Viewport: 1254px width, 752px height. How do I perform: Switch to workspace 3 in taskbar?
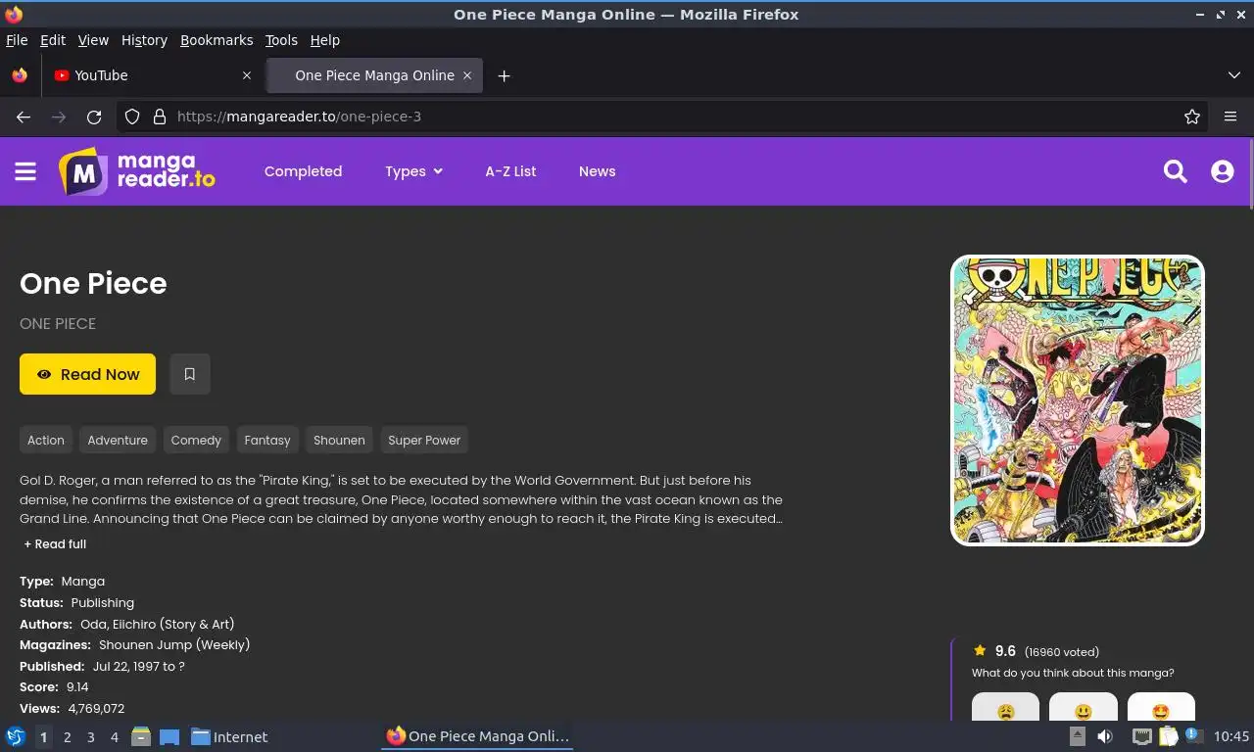pos(91,737)
